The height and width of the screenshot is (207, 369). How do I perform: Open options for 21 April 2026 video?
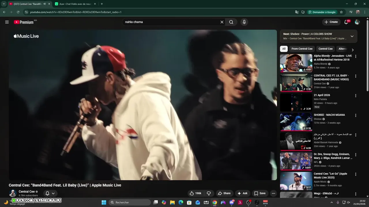coord(356,96)
